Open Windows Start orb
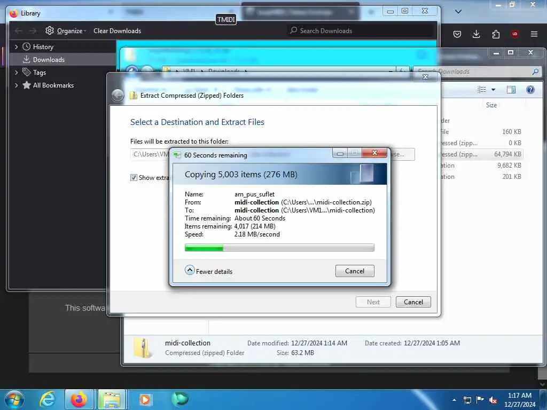The width and height of the screenshot is (547, 410). pos(14,399)
